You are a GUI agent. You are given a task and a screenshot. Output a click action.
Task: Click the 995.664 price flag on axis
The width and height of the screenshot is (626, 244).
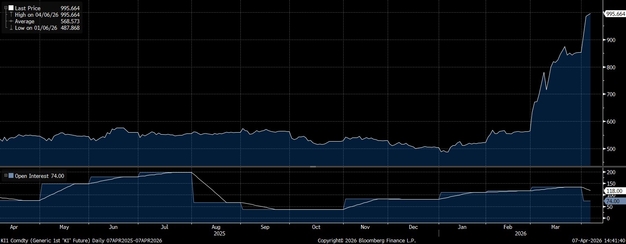pos(615,14)
